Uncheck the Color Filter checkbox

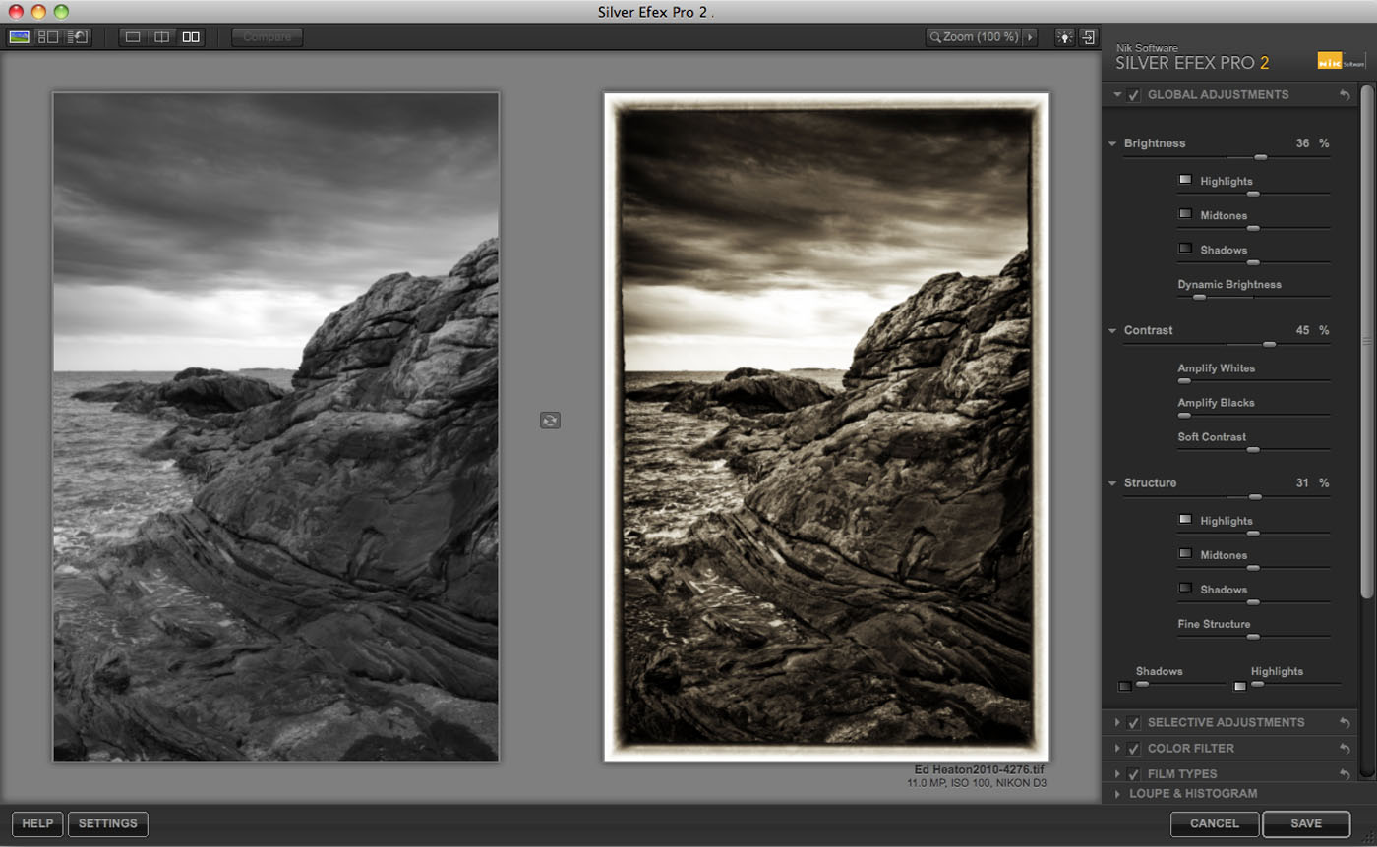(x=1133, y=749)
